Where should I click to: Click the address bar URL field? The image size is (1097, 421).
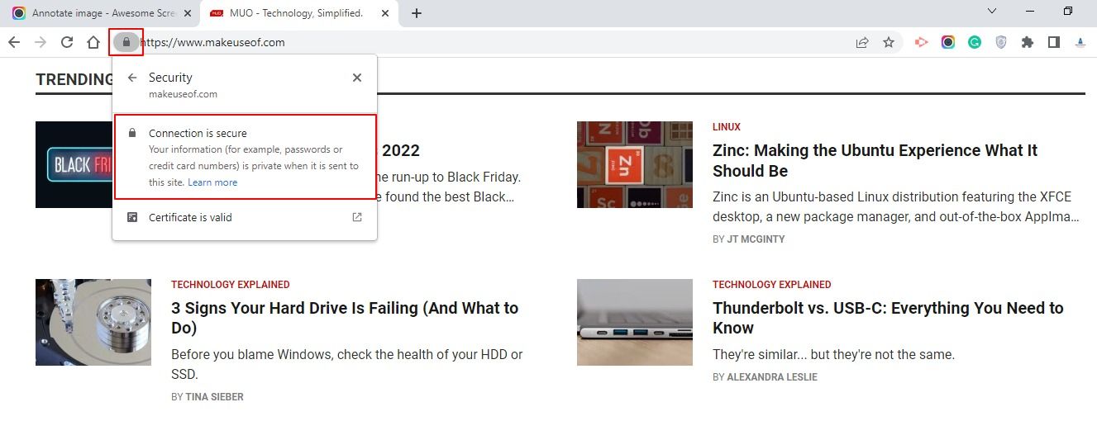click(x=496, y=42)
